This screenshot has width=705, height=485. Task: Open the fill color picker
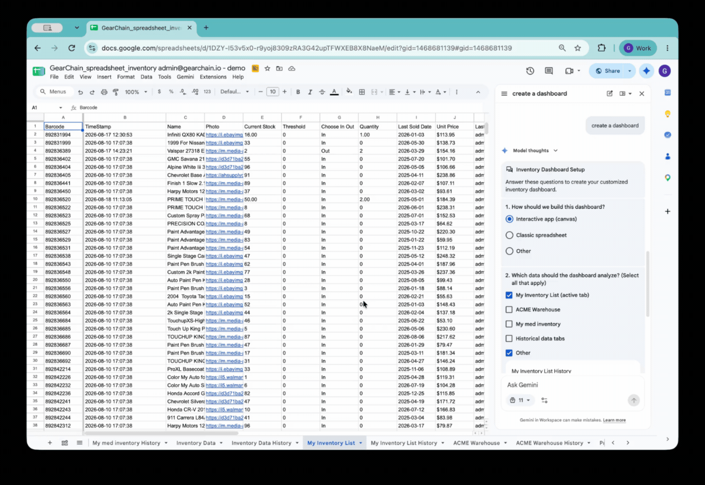(349, 92)
